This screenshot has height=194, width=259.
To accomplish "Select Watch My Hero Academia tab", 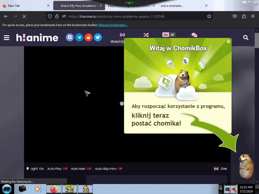I will click(79, 6).
